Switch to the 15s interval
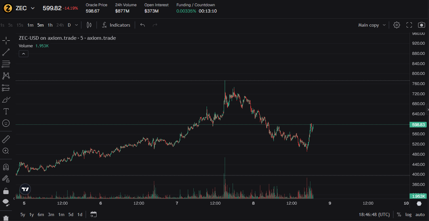This screenshot has width=429, height=221. (x=20, y=25)
